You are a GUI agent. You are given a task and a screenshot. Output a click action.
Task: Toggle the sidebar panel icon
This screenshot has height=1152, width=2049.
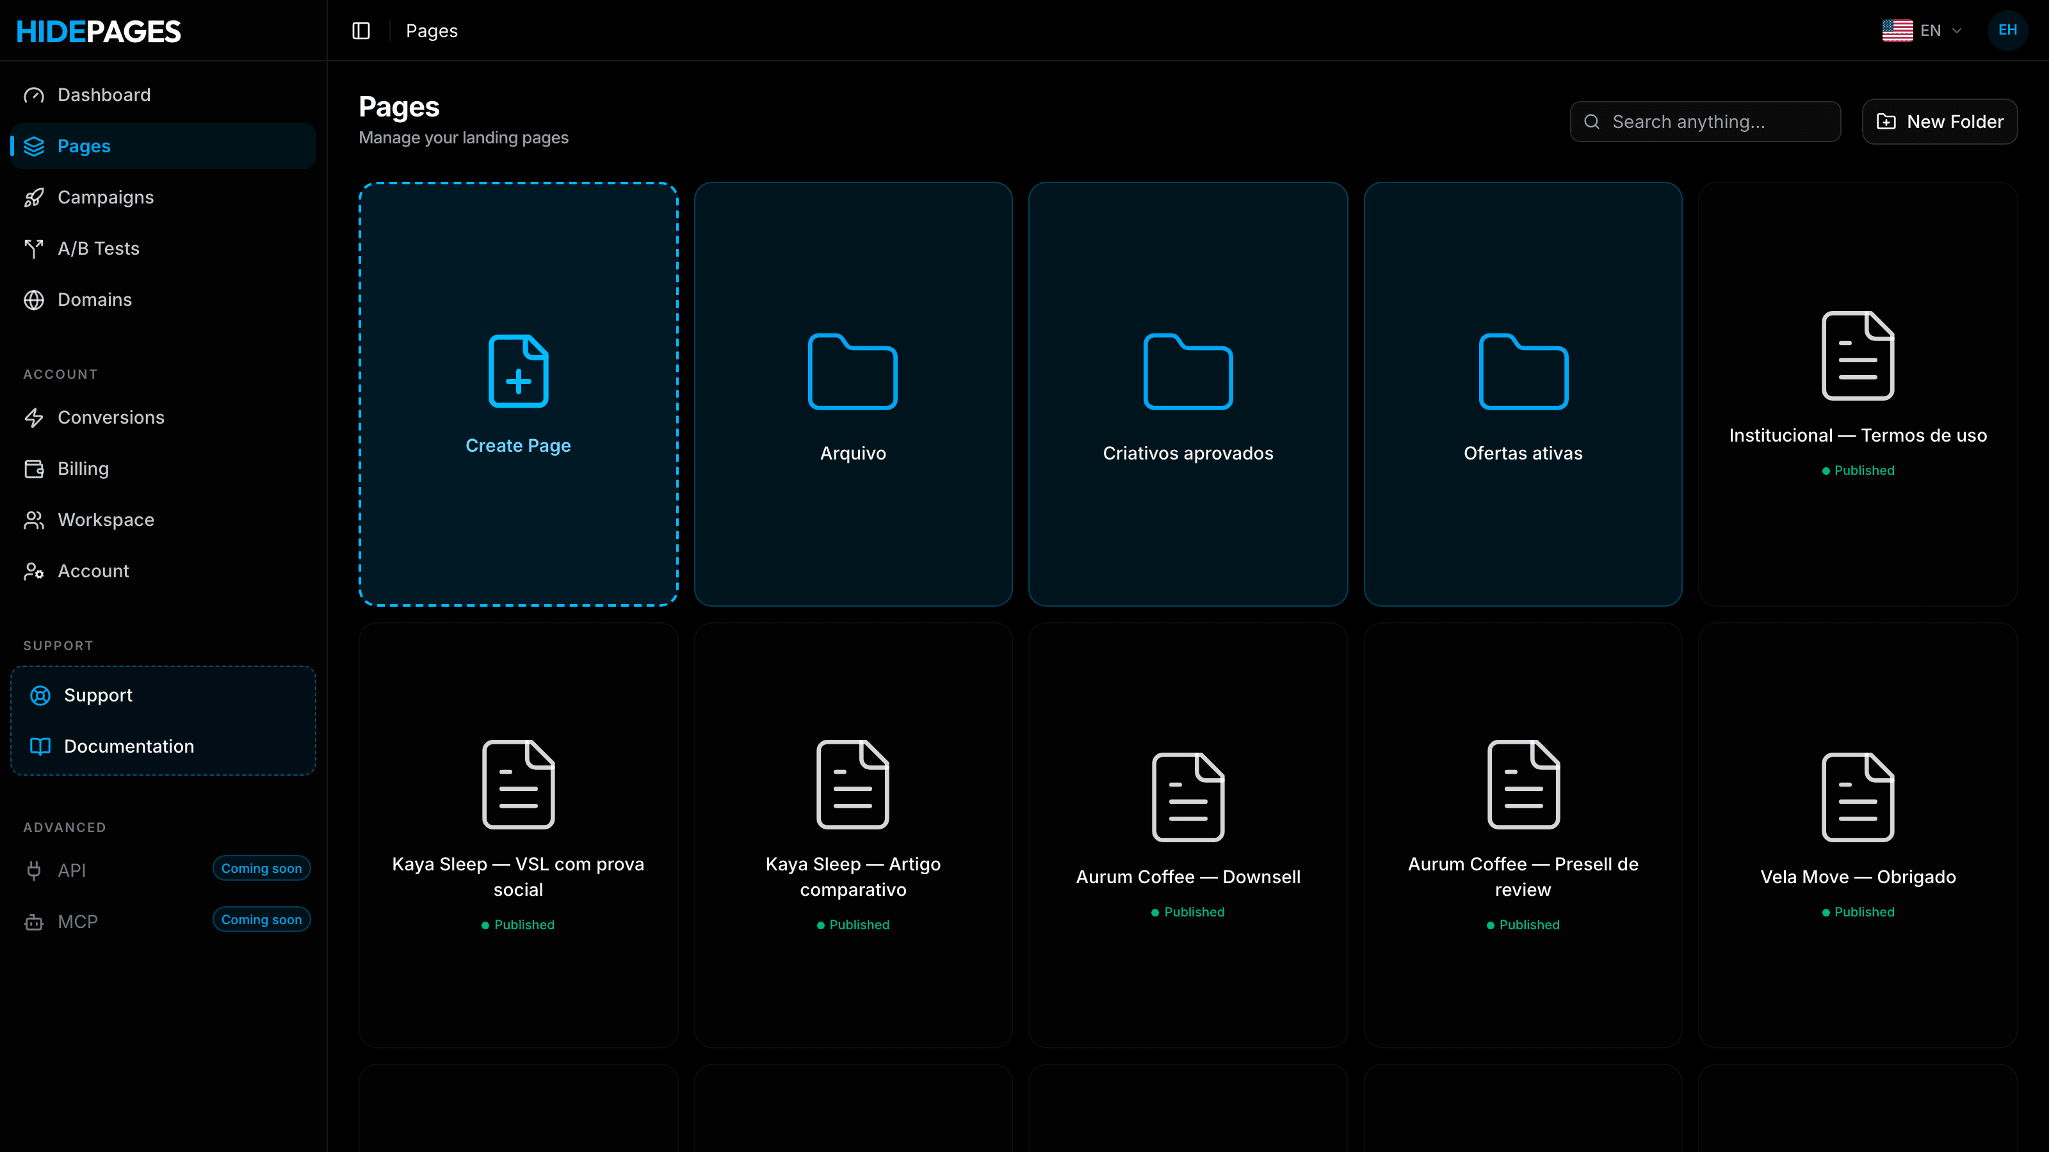click(361, 30)
